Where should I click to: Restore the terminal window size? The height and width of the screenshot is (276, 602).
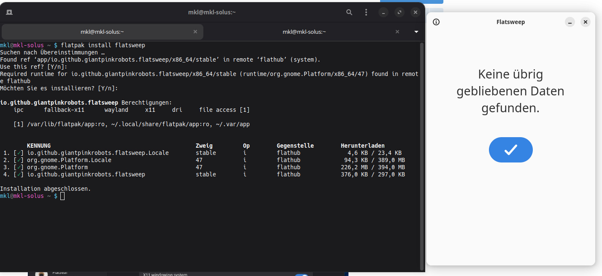(x=400, y=12)
